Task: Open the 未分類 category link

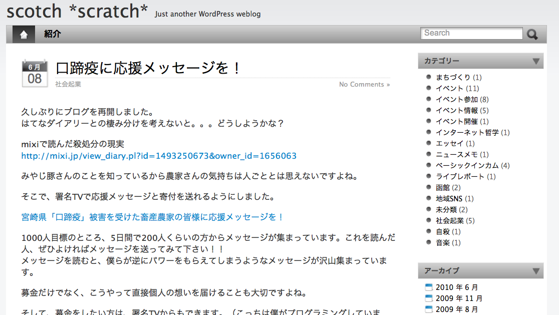Action: [447, 209]
